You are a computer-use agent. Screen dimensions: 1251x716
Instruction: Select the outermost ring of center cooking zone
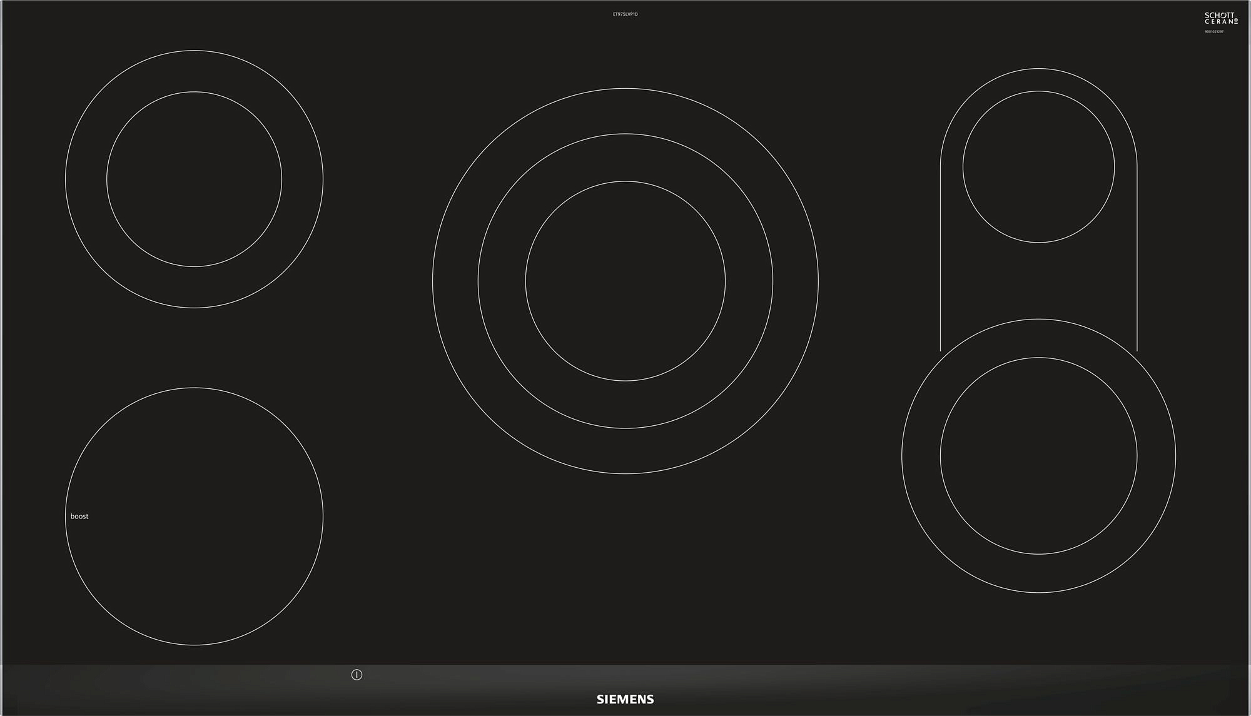pos(625,111)
